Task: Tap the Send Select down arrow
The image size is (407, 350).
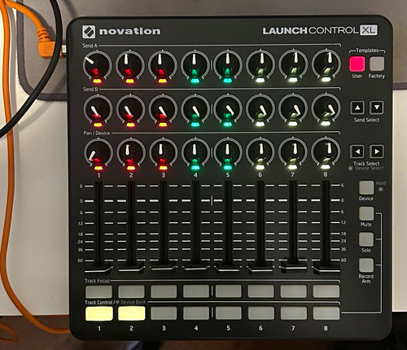Action: (x=377, y=107)
